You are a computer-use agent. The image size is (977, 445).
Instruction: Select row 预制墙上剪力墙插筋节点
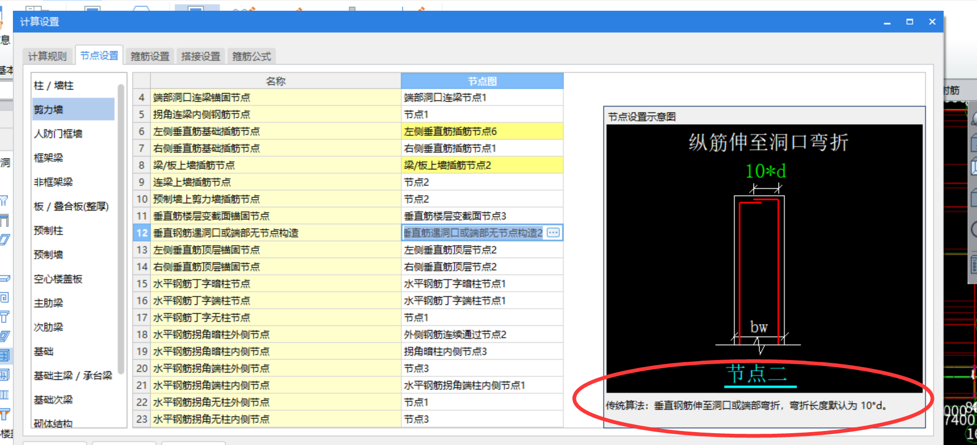point(275,199)
